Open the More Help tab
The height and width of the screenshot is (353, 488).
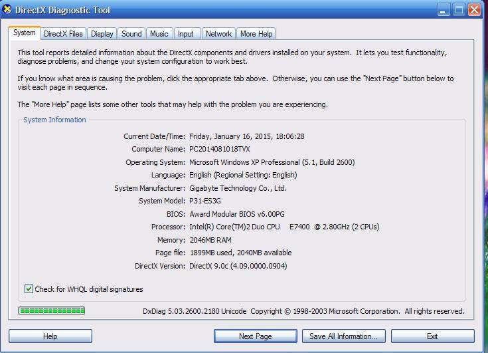coord(256,34)
